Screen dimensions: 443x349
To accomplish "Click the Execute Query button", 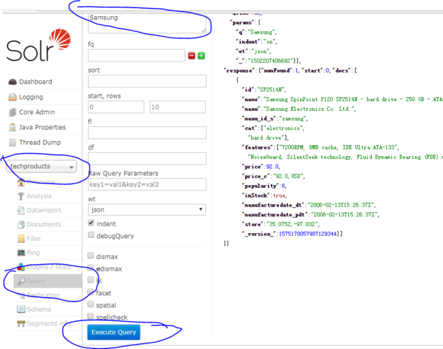I will pyautogui.click(x=114, y=332).
